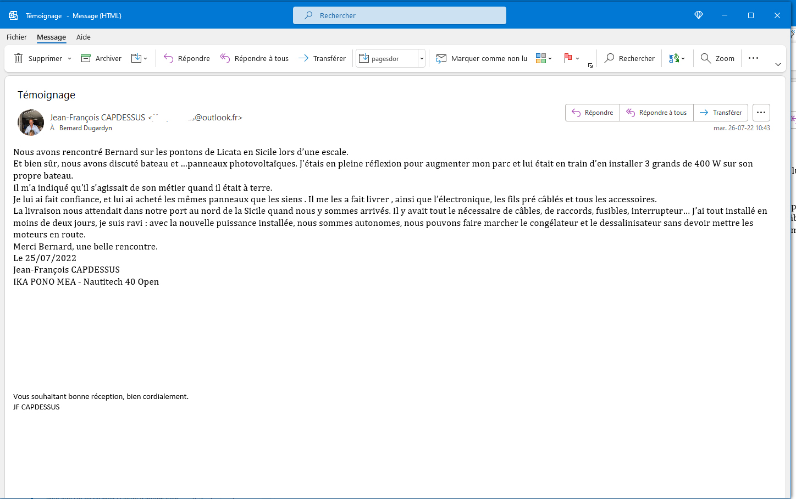This screenshot has height=499, width=796.
Task: Expand the pagesdor quick steps dropdown
Action: coord(422,59)
